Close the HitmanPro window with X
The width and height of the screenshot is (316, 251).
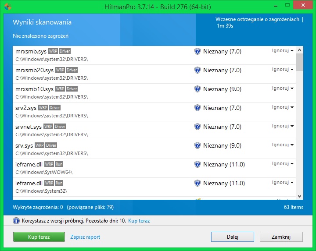pyautogui.click(x=303, y=5)
